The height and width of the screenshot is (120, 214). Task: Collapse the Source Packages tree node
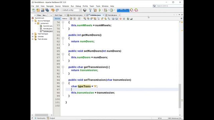coord(33,21)
